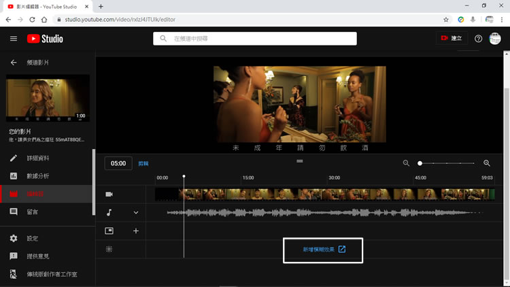Image resolution: width=510 pixels, height=287 pixels.
Task: Click the browser address bar URL
Action: pos(120,20)
